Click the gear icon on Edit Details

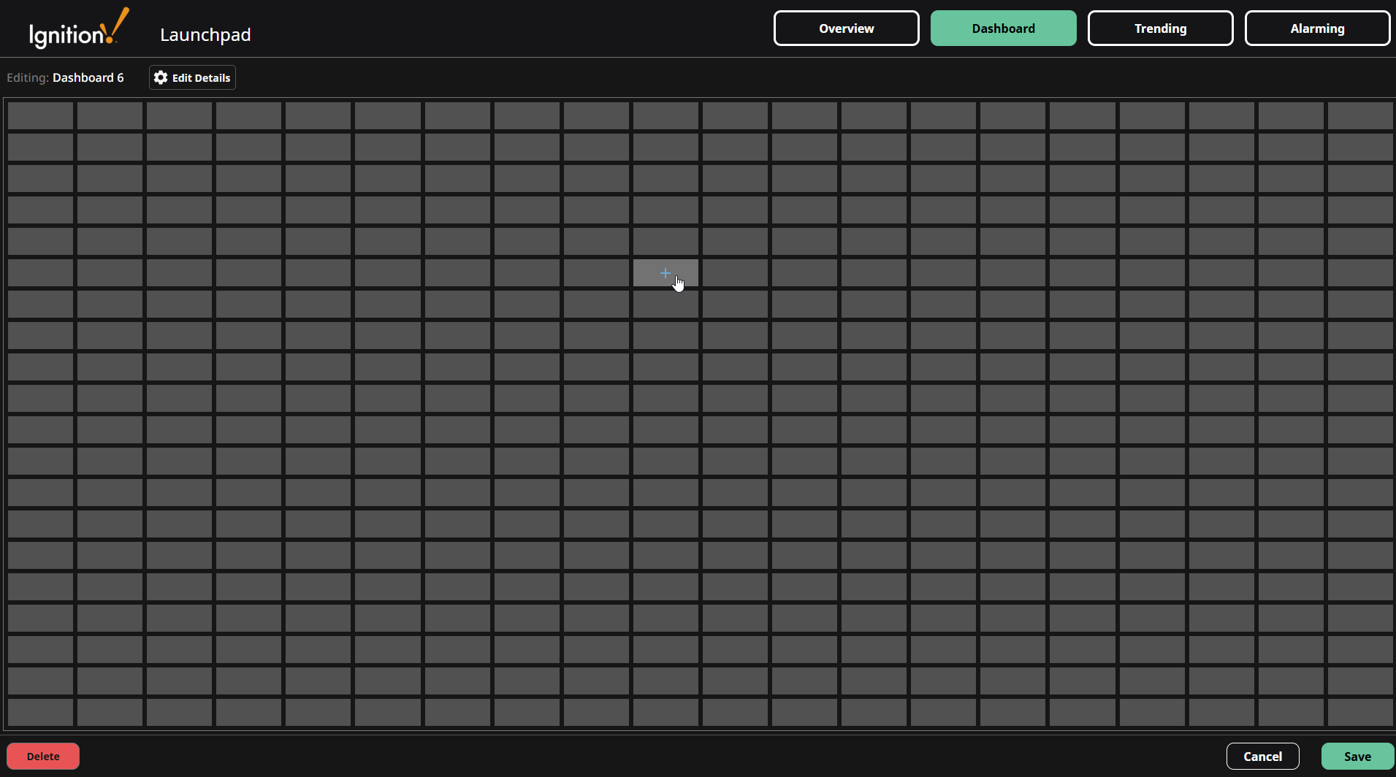pos(160,77)
